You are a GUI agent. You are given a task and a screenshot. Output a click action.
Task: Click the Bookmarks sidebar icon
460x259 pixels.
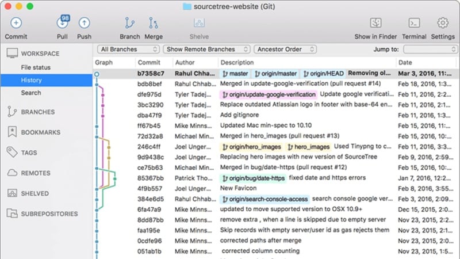coord(12,132)
